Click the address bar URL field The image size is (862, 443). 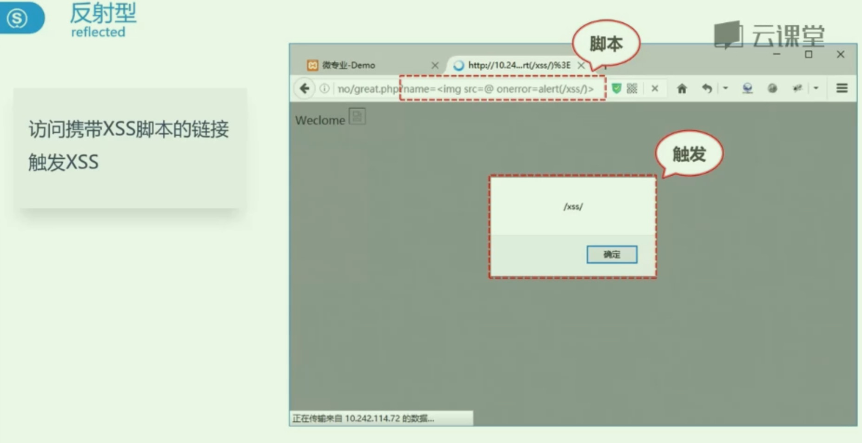pos(465,89)
